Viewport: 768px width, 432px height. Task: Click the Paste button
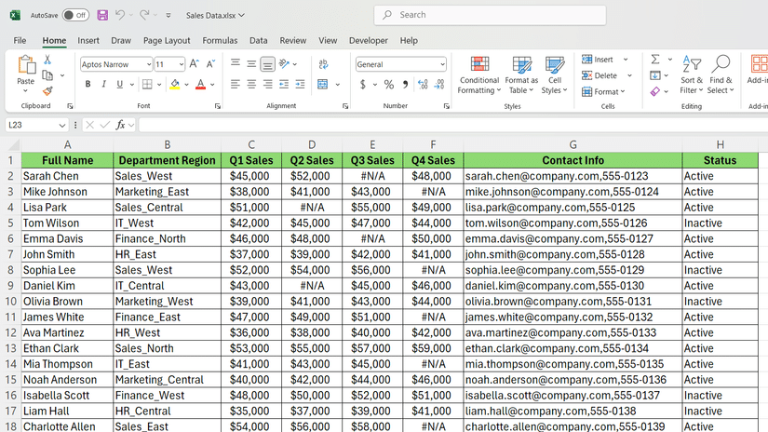(x=26, y=74)
